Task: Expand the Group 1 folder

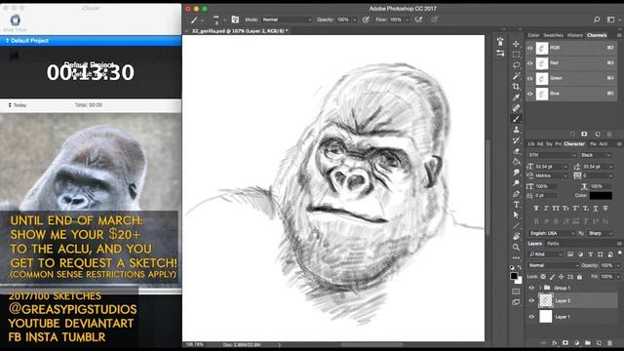Action: coord(540,288)
